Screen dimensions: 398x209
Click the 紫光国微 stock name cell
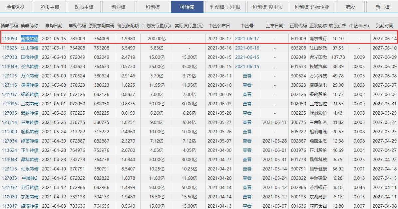[x=318, y=57]
